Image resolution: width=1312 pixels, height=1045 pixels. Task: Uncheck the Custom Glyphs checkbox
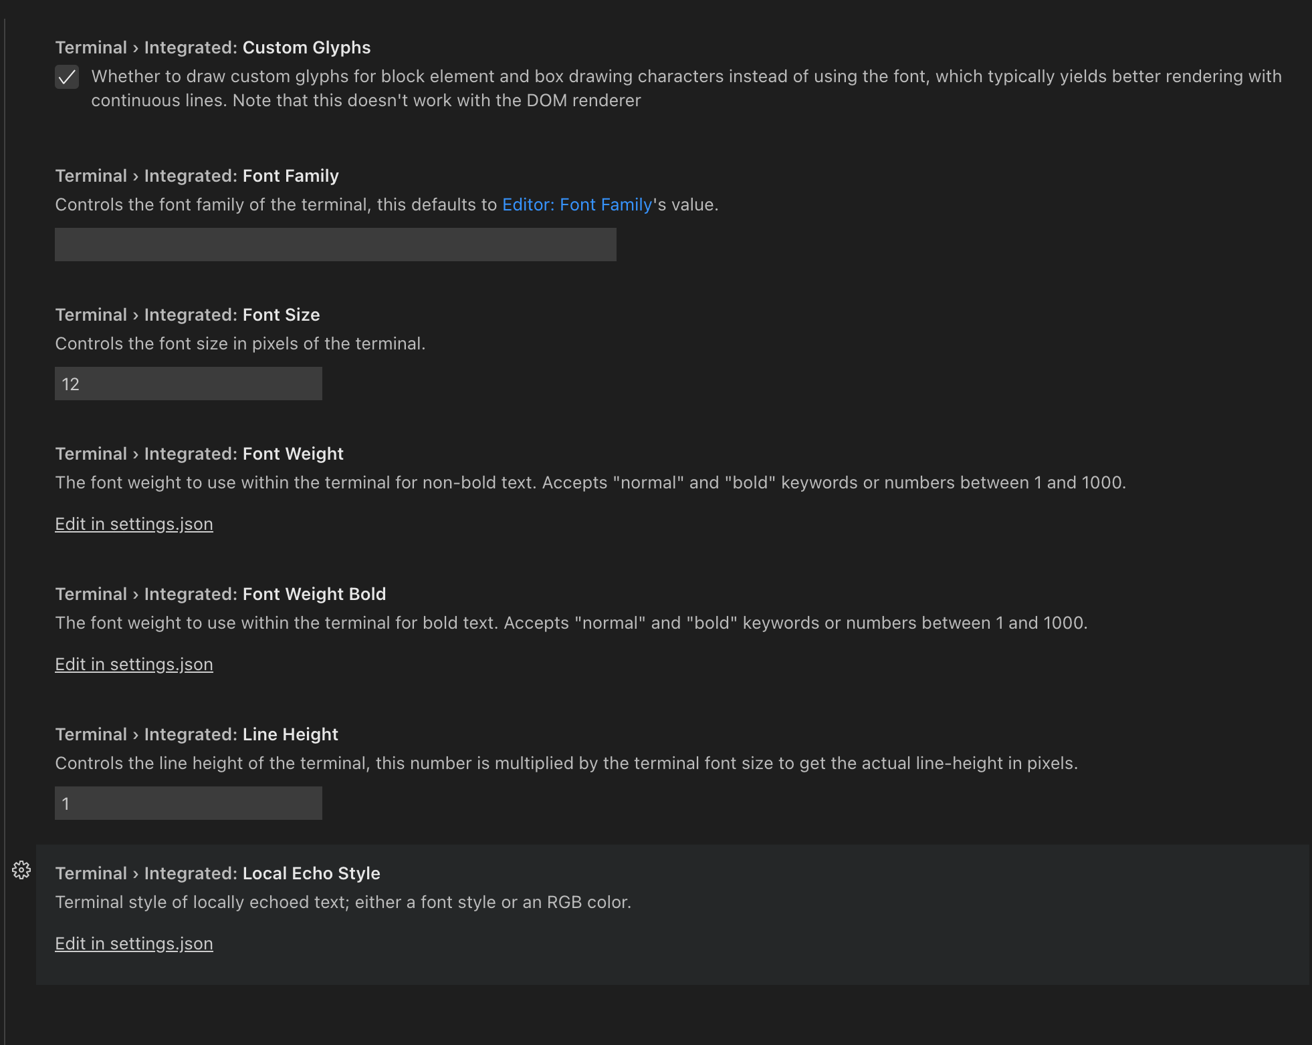67,77
